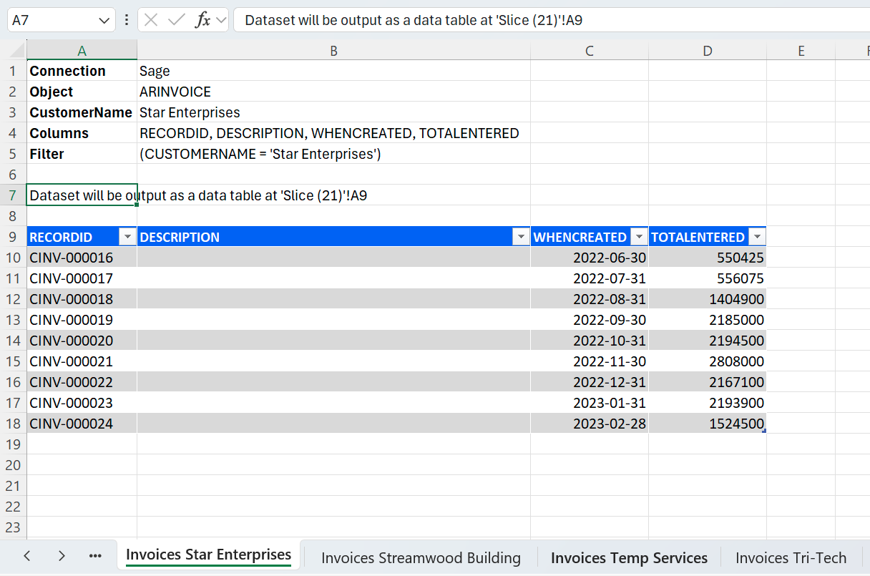Viewport: 870px width, 576px height.
Task: Click the Insert Function fx icon
Action: tap(203, 20)
